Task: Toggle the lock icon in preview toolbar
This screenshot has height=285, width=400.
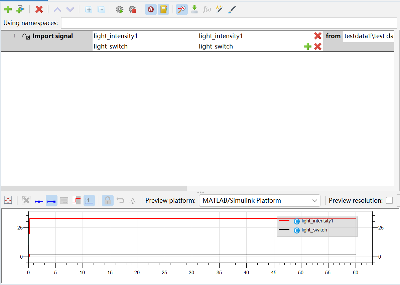Action: coord(108,200)
